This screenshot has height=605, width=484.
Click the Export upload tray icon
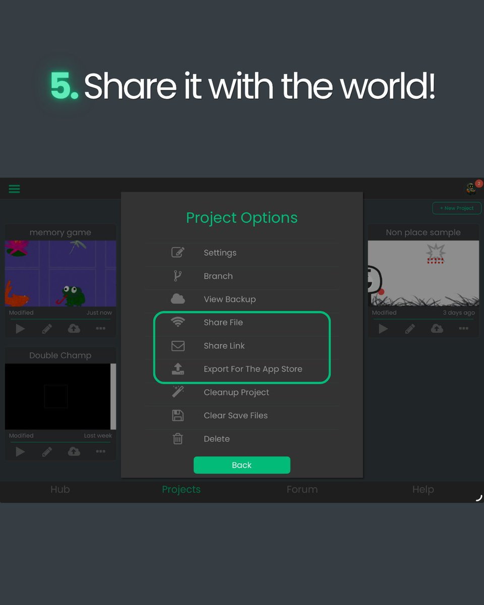pyautogui.click(x=178, y=369)
